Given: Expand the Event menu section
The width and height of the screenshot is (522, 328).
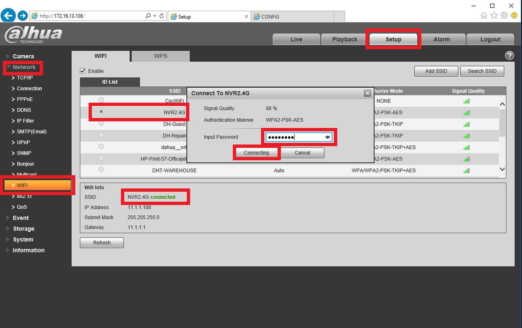Looking at the screenshot, I should (20, 218).
